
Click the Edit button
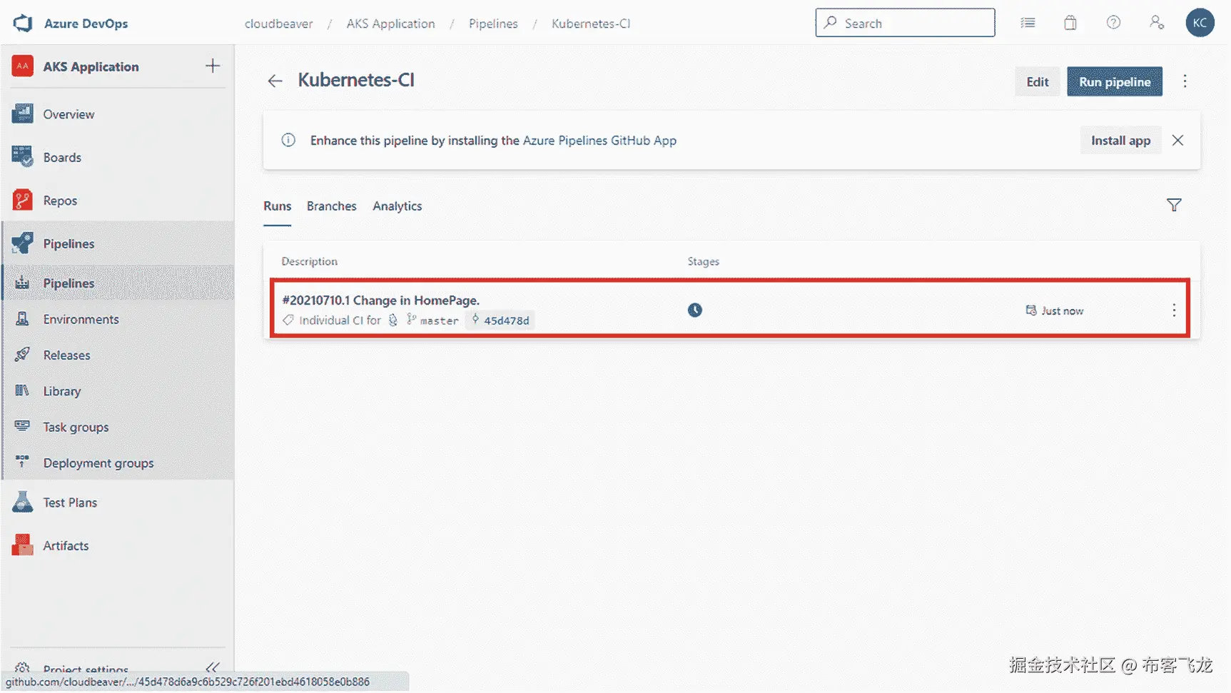1037,81
